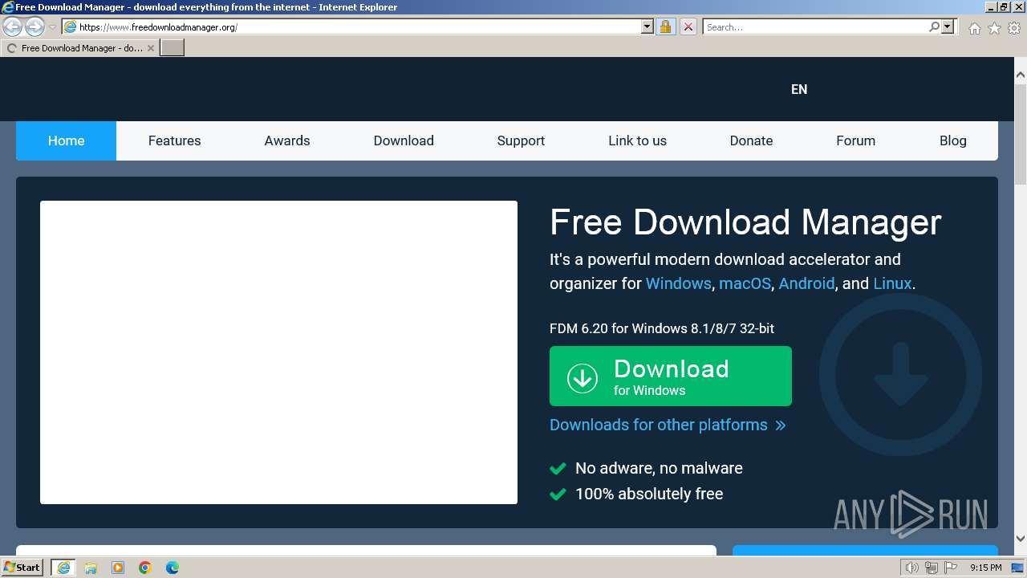Click the 'Free Download Manager' heading
Viewport: 1027px width, 578px height.
[x=745, y=222]
